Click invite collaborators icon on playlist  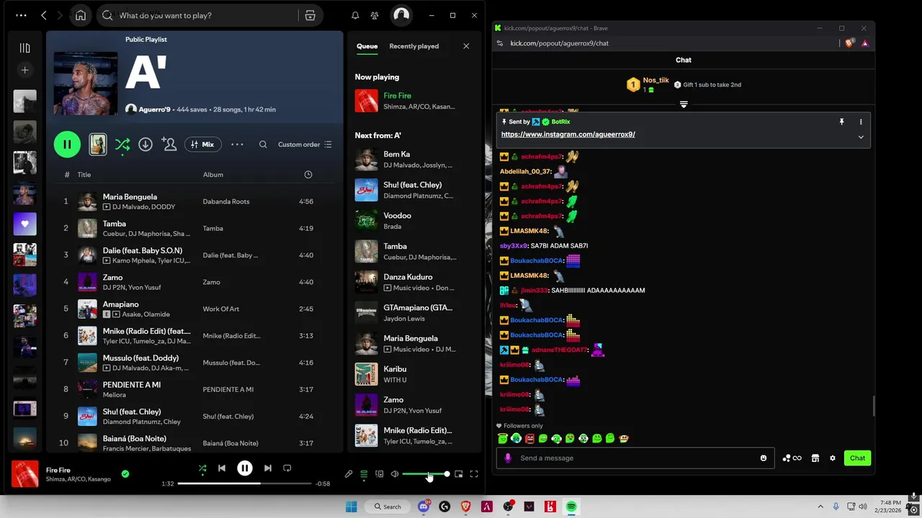click(169, 145)
